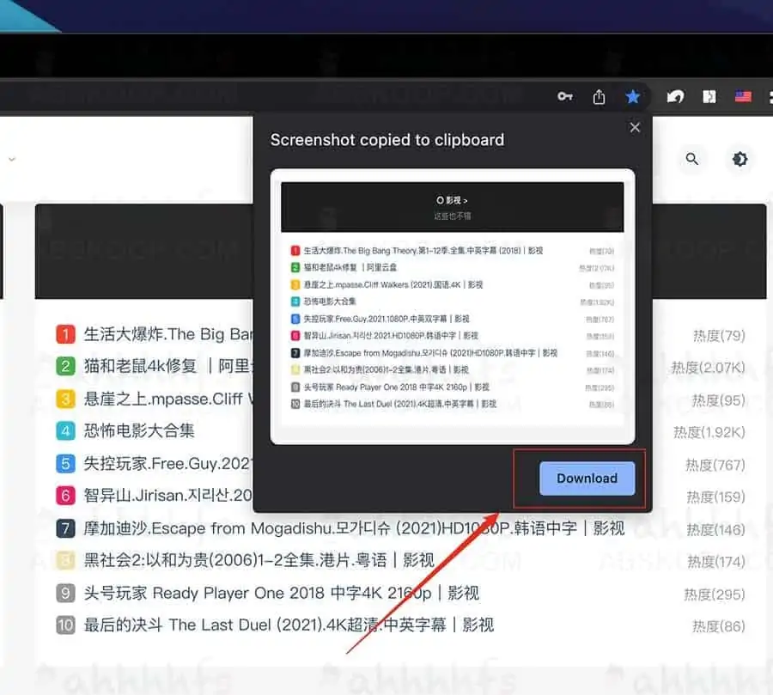Expand the collapsed left-edge chevron
Screen dimensions: 773x695
(x=11, y=159)
